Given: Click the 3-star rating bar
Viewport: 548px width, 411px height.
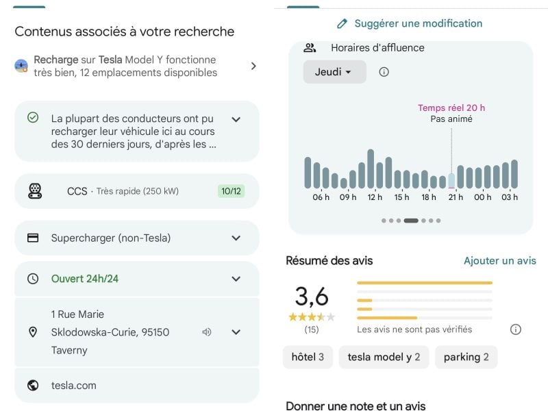Looking at the screenshot, I should [x=425, y=300].
